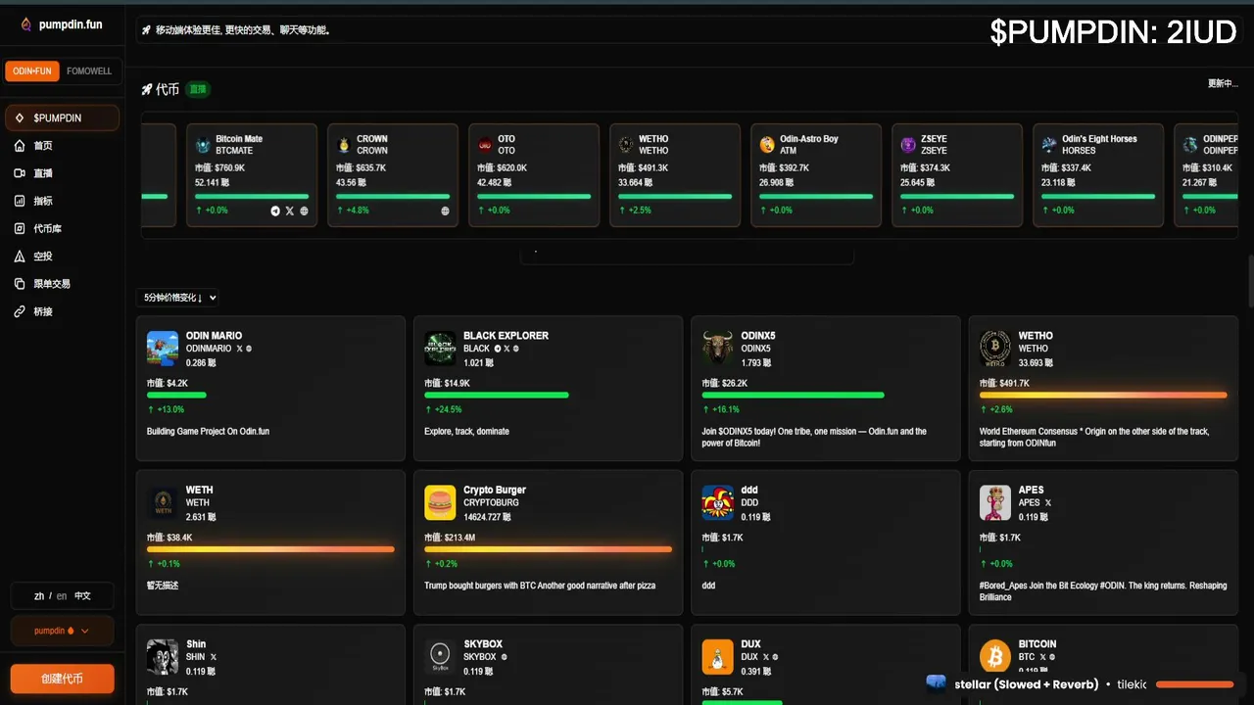Click the CROWN token avatar
Image resolution: width=1254 pixels, height=705 pixels.
(344, 145)
